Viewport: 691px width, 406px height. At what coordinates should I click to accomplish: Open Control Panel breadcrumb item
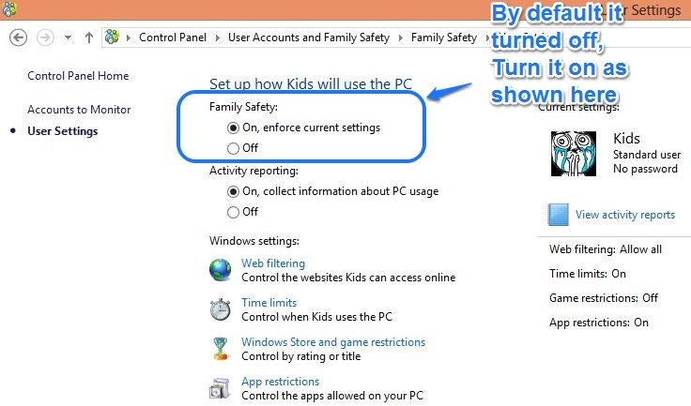174,38
